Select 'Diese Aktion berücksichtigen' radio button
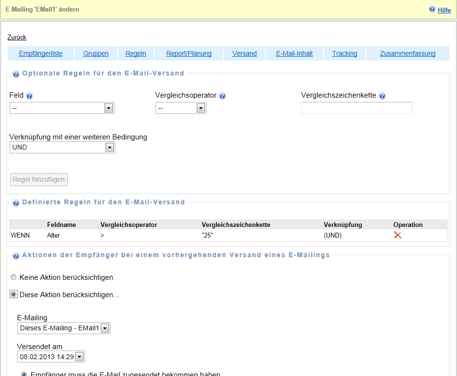Image resolution: width=457 pixels, height=376 pixels. (x=13, y=294)
